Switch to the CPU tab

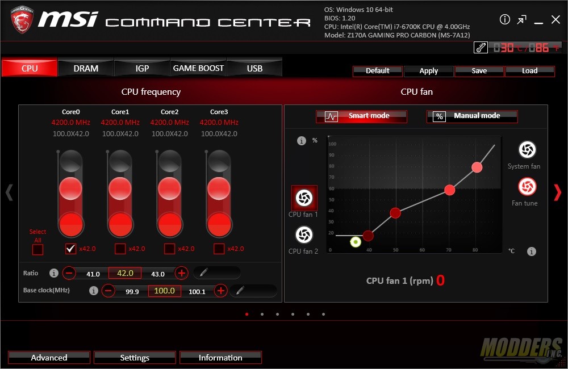tap(30, 68)
